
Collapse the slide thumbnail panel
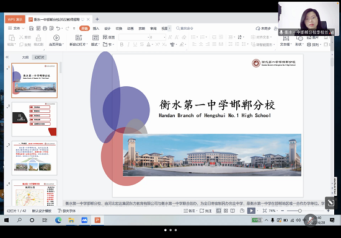(7, 57)
